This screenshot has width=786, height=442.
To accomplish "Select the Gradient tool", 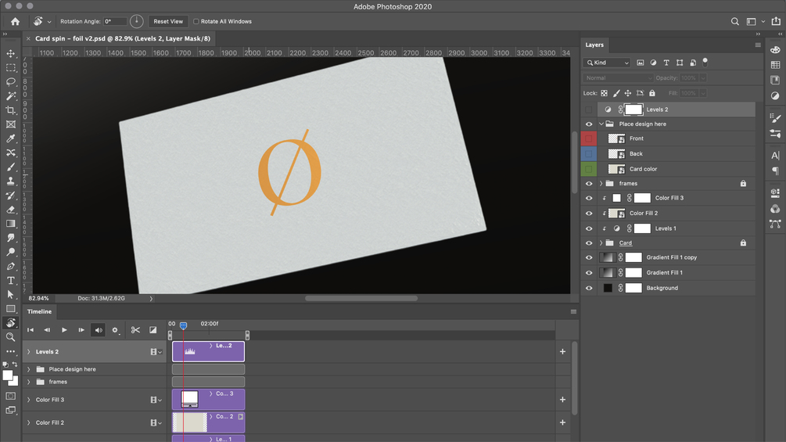I will click(x=10, y=224).
